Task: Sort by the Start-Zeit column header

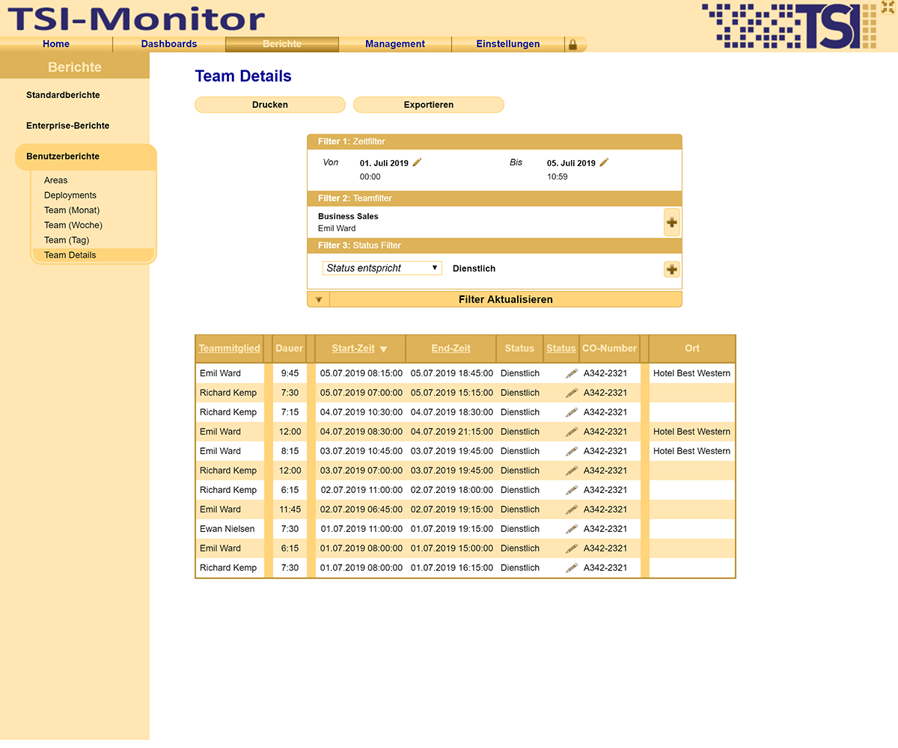Action: 353,349
